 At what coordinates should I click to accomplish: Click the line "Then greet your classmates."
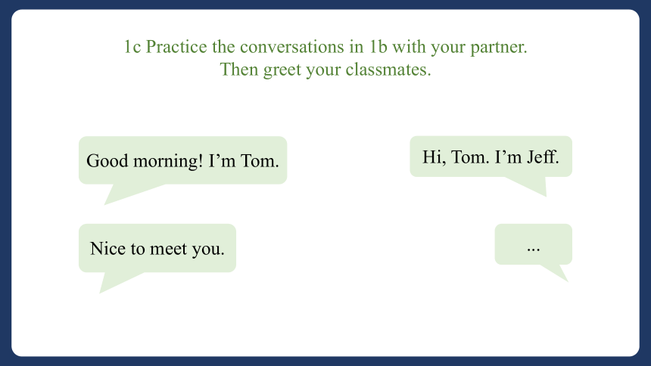click(325, 70)
